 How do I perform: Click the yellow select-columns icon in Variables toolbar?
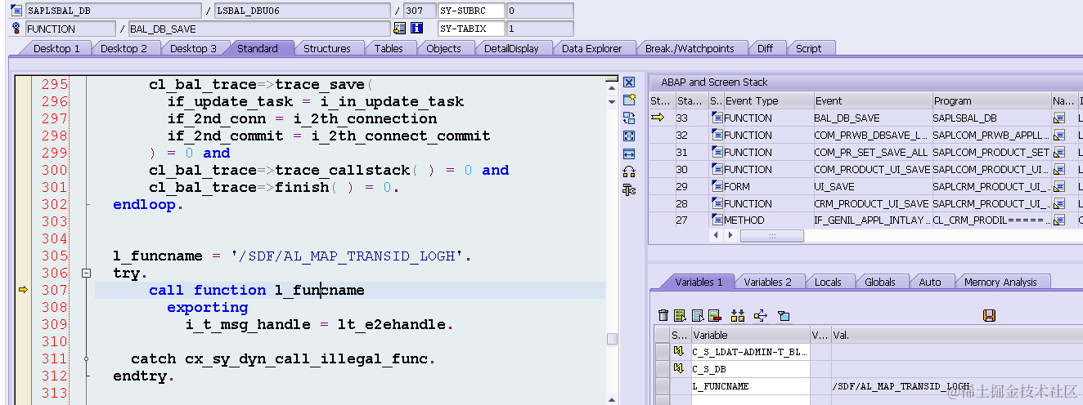click(x=738, y=315)
